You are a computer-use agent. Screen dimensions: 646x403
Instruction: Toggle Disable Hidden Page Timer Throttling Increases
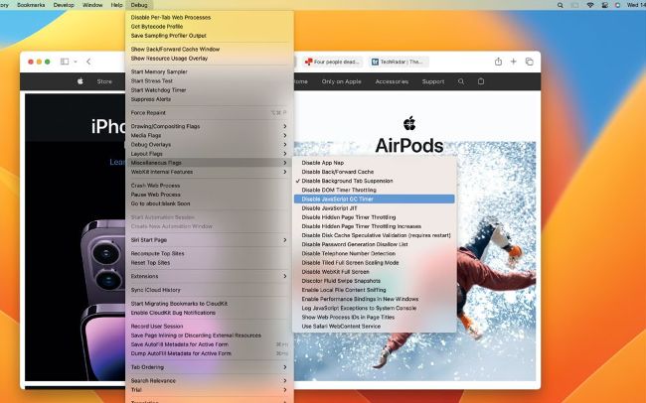point(375,226)
